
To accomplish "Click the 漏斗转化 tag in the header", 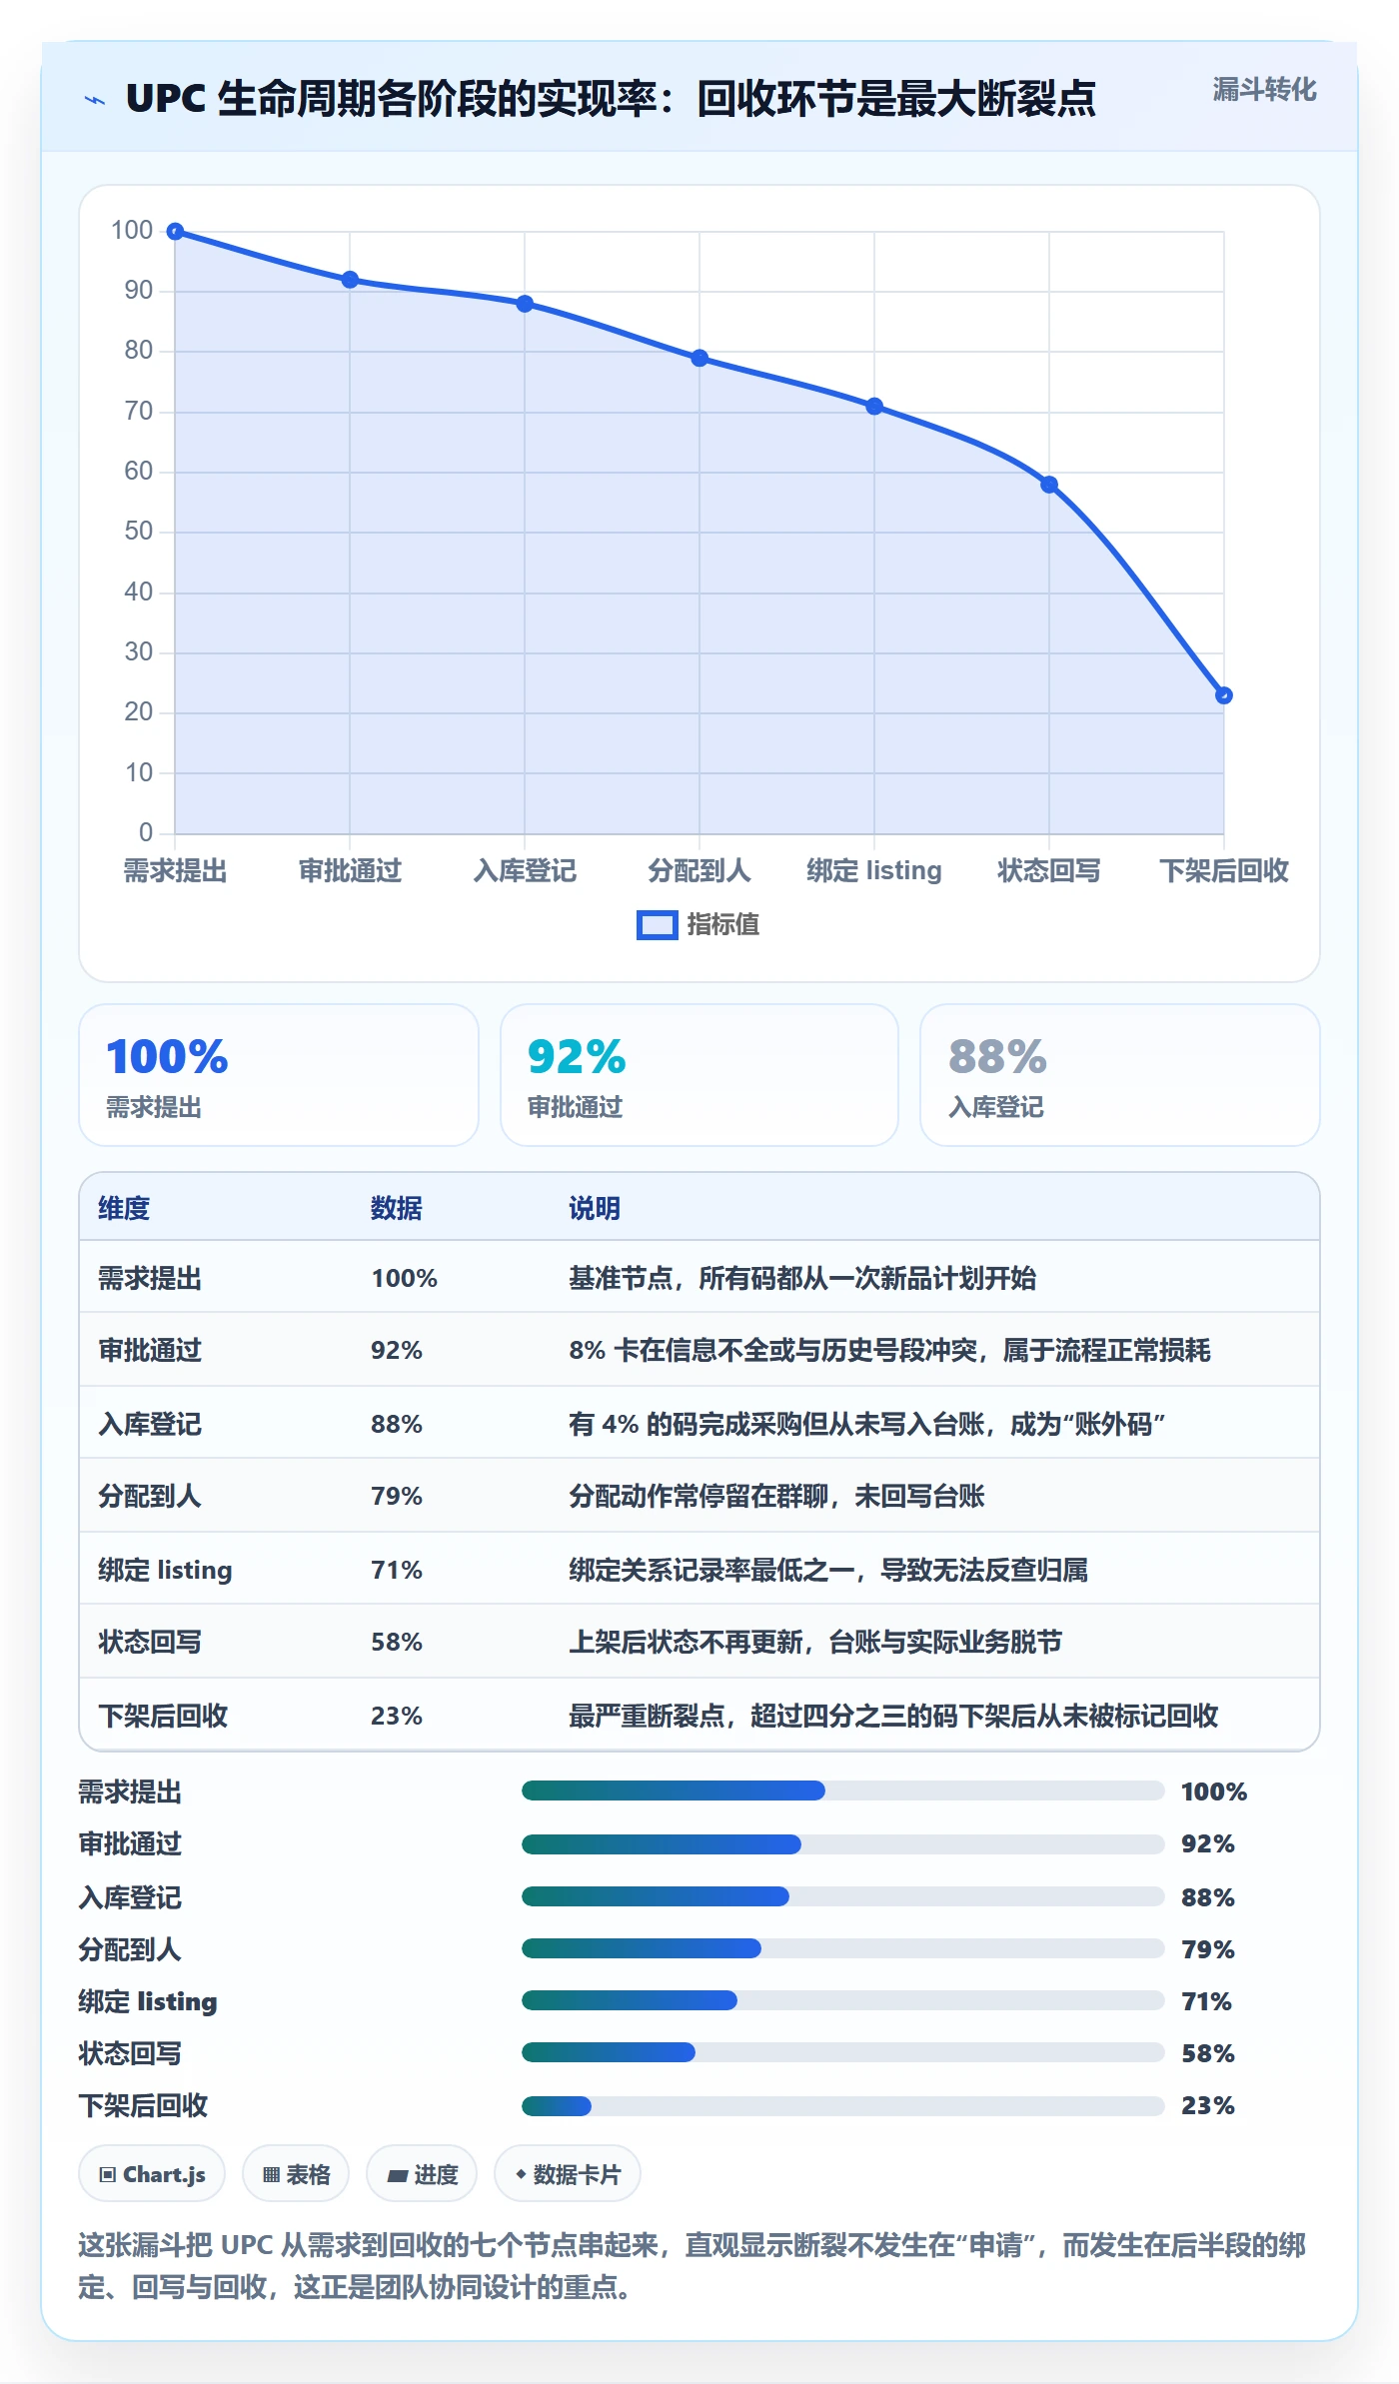I will [x=1264, y=90].
